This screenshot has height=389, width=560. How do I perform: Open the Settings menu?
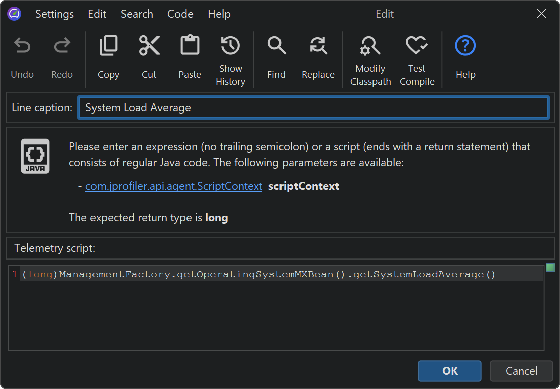click(x=54, y=14)
